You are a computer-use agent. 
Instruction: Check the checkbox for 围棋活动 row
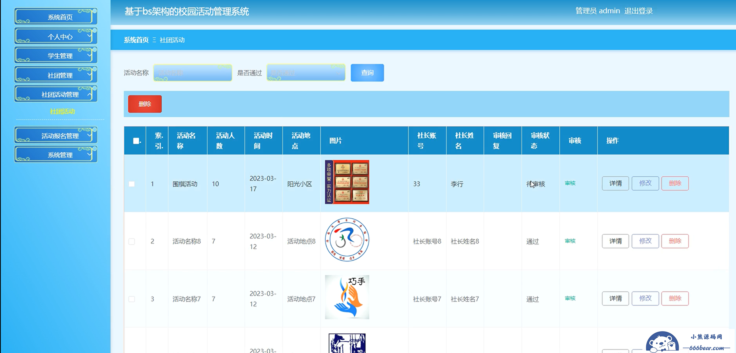coord(132,184)
